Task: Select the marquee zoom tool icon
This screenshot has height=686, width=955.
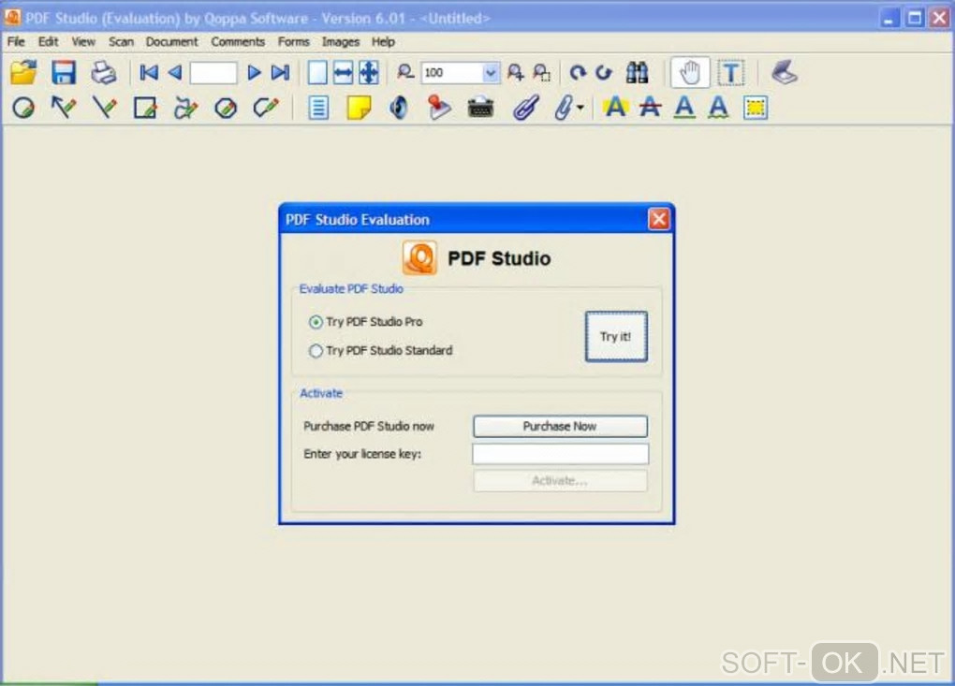Action: [541, 72]
